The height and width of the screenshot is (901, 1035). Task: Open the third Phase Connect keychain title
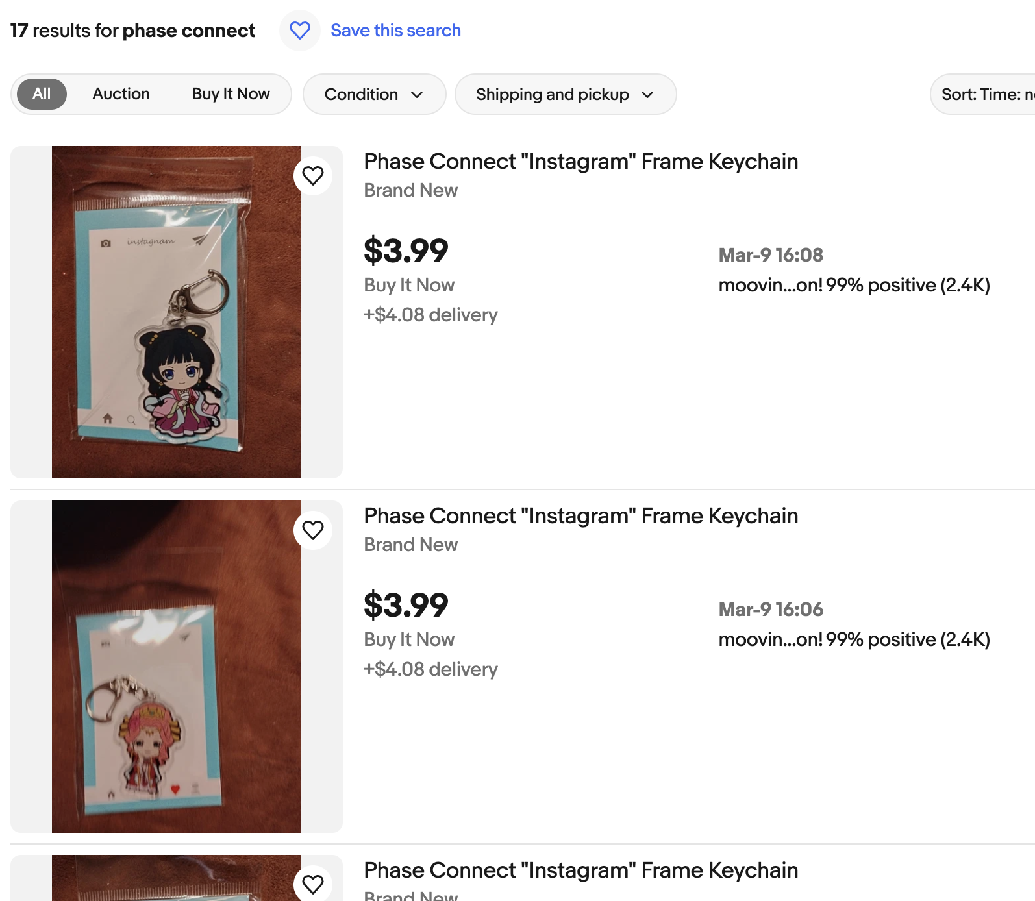point(580,870)
